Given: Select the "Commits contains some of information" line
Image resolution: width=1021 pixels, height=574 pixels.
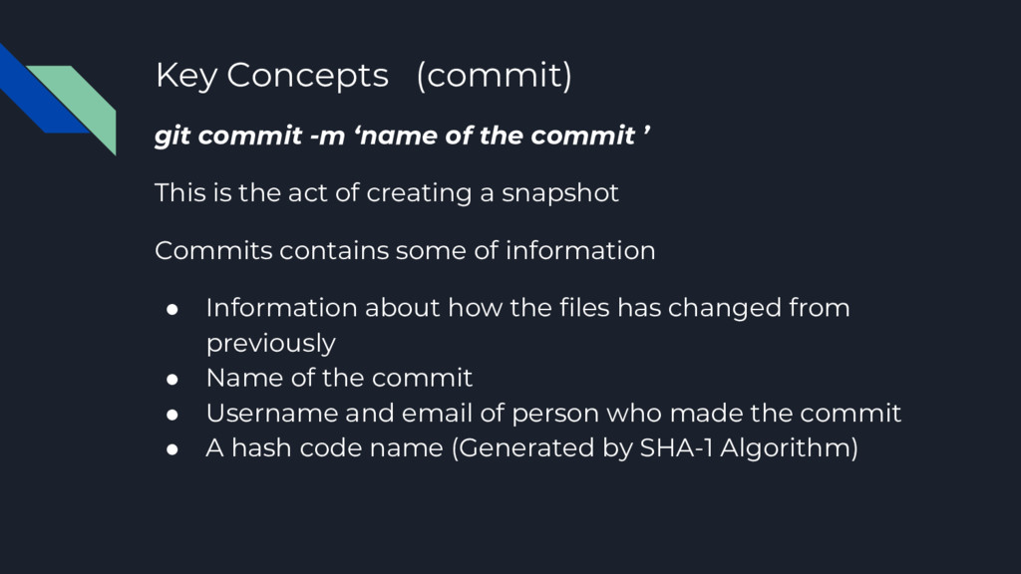Looking at the screenshot, I should [405, 250].
